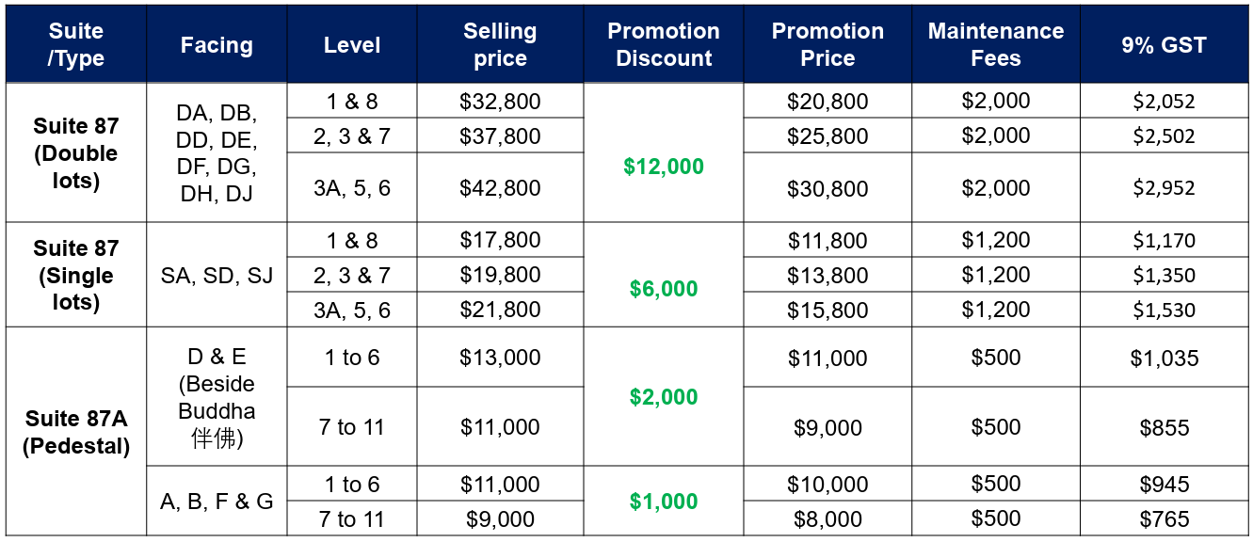Select the D & E Beside Buddha cell
The height and width of the screenshot is (542, 1253).
(x=217, y=397)
